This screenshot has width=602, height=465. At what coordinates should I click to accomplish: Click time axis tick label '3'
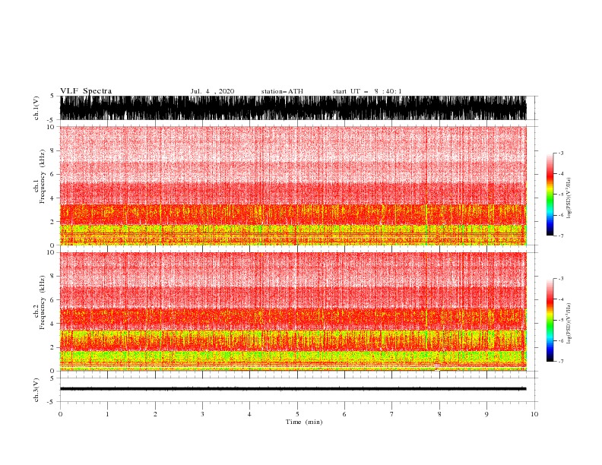[x=202, y=414]
